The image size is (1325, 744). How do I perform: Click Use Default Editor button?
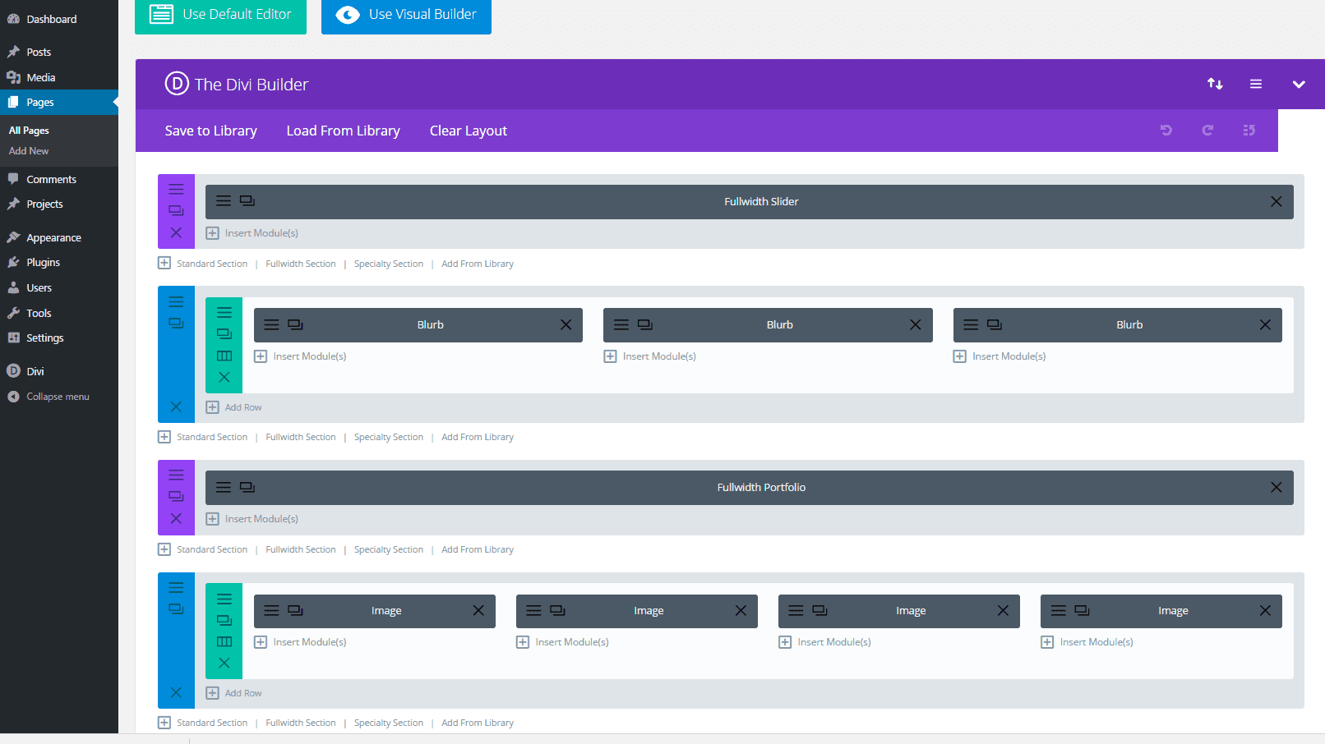[220, 15]
